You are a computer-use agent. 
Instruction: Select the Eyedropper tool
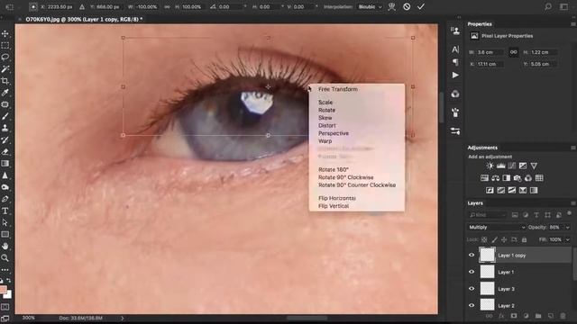click(5, 93)
